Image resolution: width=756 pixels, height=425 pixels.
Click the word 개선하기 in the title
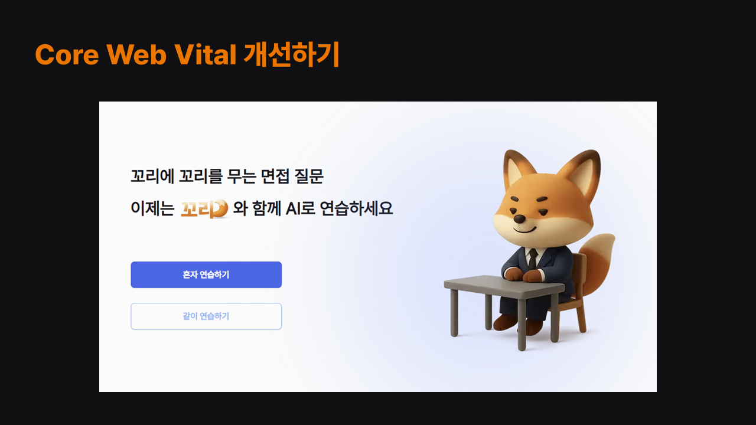pos(291,55)
